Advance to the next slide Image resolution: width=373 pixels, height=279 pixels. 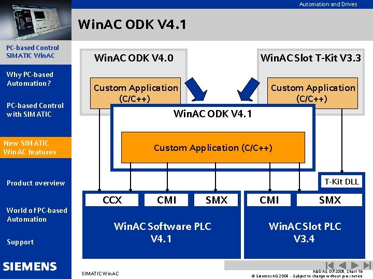tap(355, 265)
